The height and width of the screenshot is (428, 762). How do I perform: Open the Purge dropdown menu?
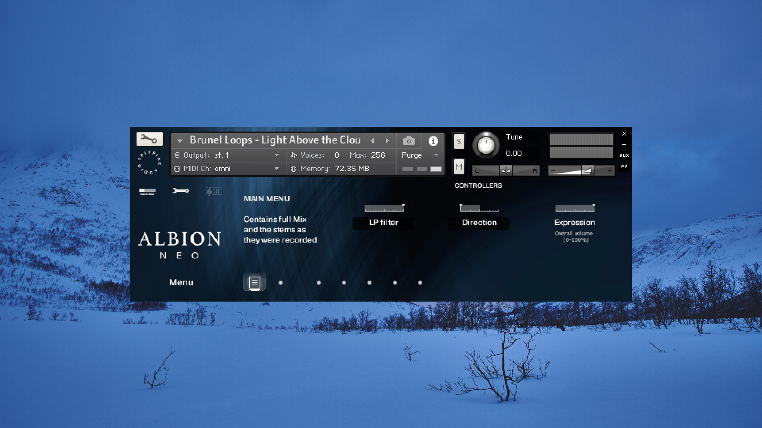point(420,155)
